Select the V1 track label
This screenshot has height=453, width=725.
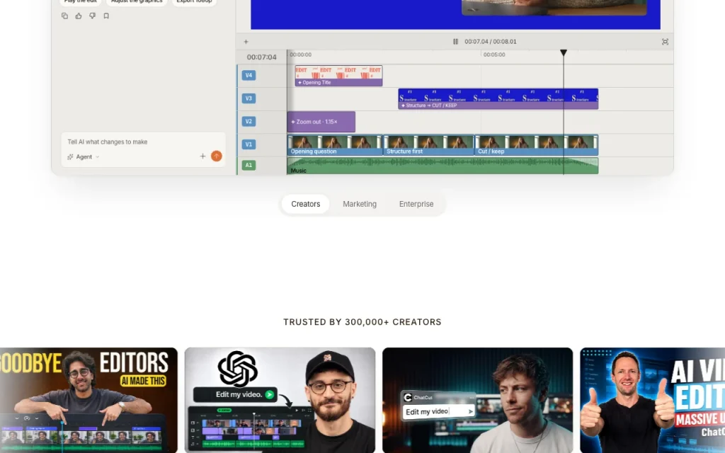pyautogui.click(x=249, y=144)
